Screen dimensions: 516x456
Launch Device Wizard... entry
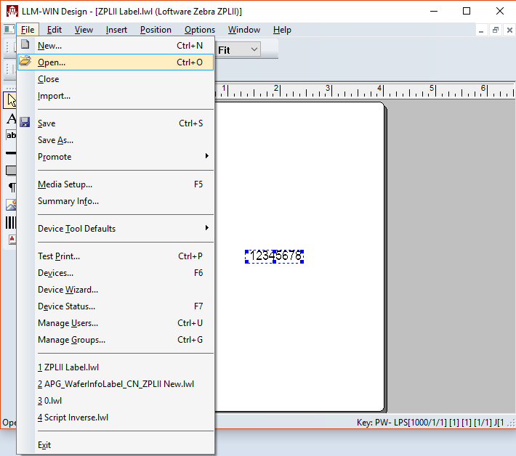point(116,290)
